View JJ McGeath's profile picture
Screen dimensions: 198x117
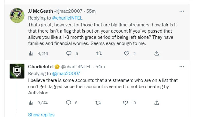pyautogui.click(x=17, y=16)
